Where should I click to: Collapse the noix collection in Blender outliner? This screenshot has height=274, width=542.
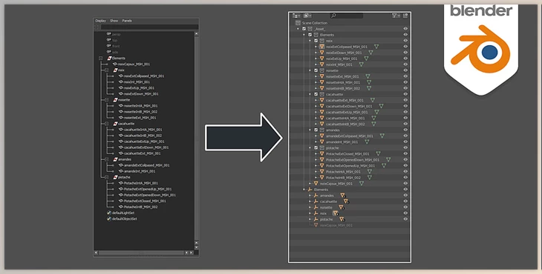[310, 41]
